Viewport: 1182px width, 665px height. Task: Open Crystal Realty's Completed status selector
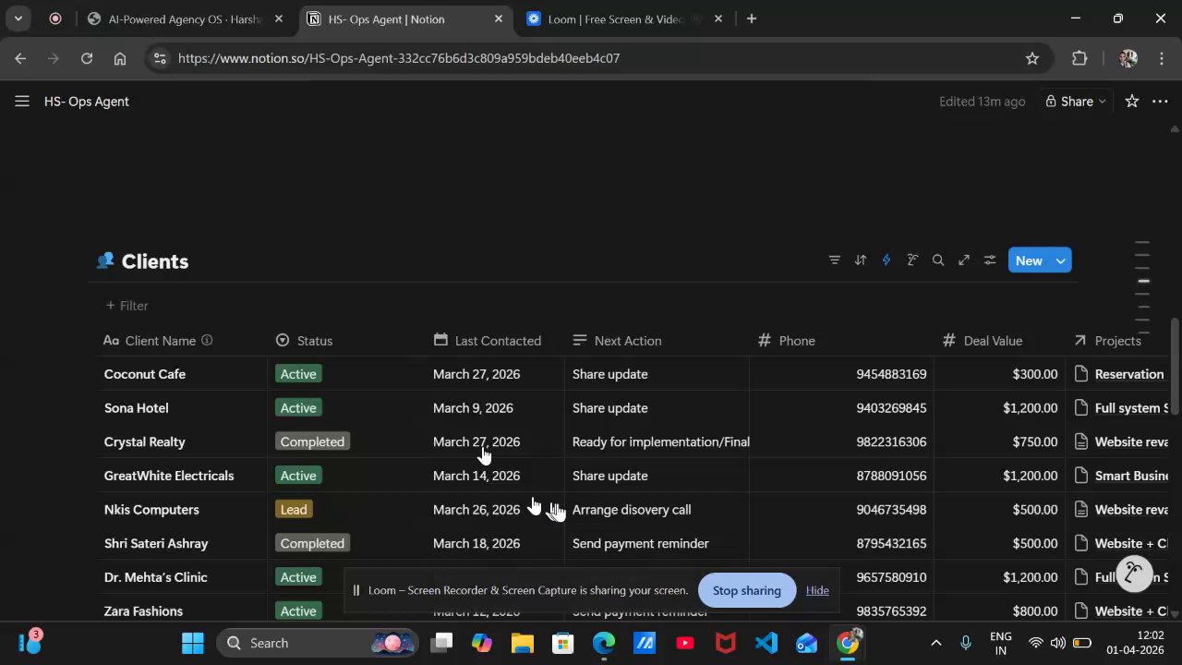(x=312, y=441)
